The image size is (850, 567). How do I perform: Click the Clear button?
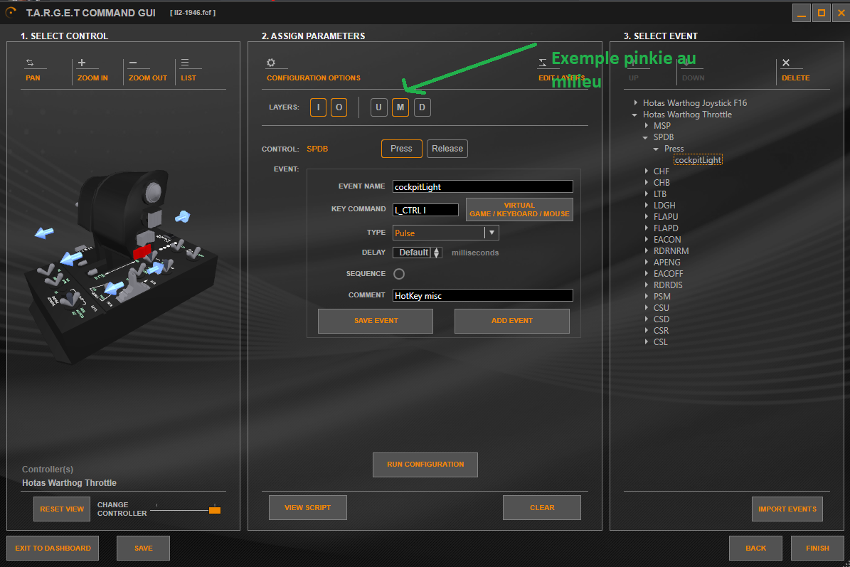tap(542, 508)
